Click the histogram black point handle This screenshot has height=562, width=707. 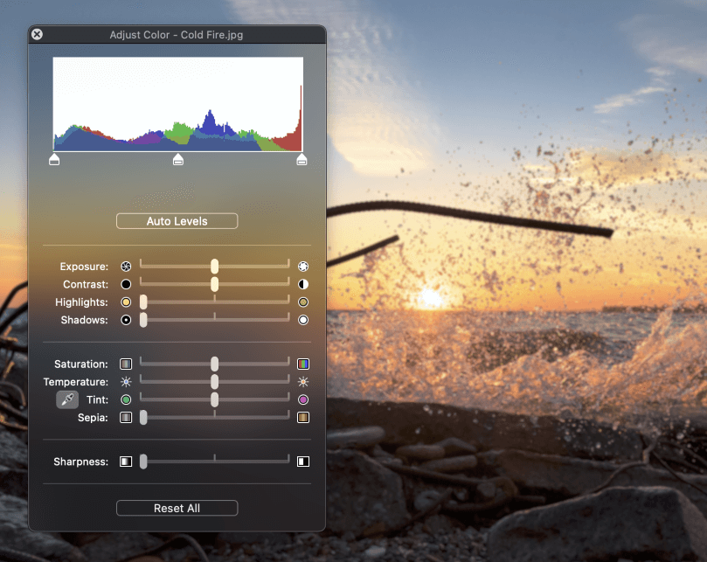tap(54, 159)
